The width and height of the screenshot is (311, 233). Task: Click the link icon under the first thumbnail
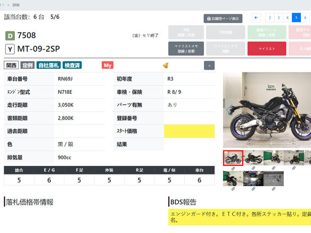(x=233, y=169)
